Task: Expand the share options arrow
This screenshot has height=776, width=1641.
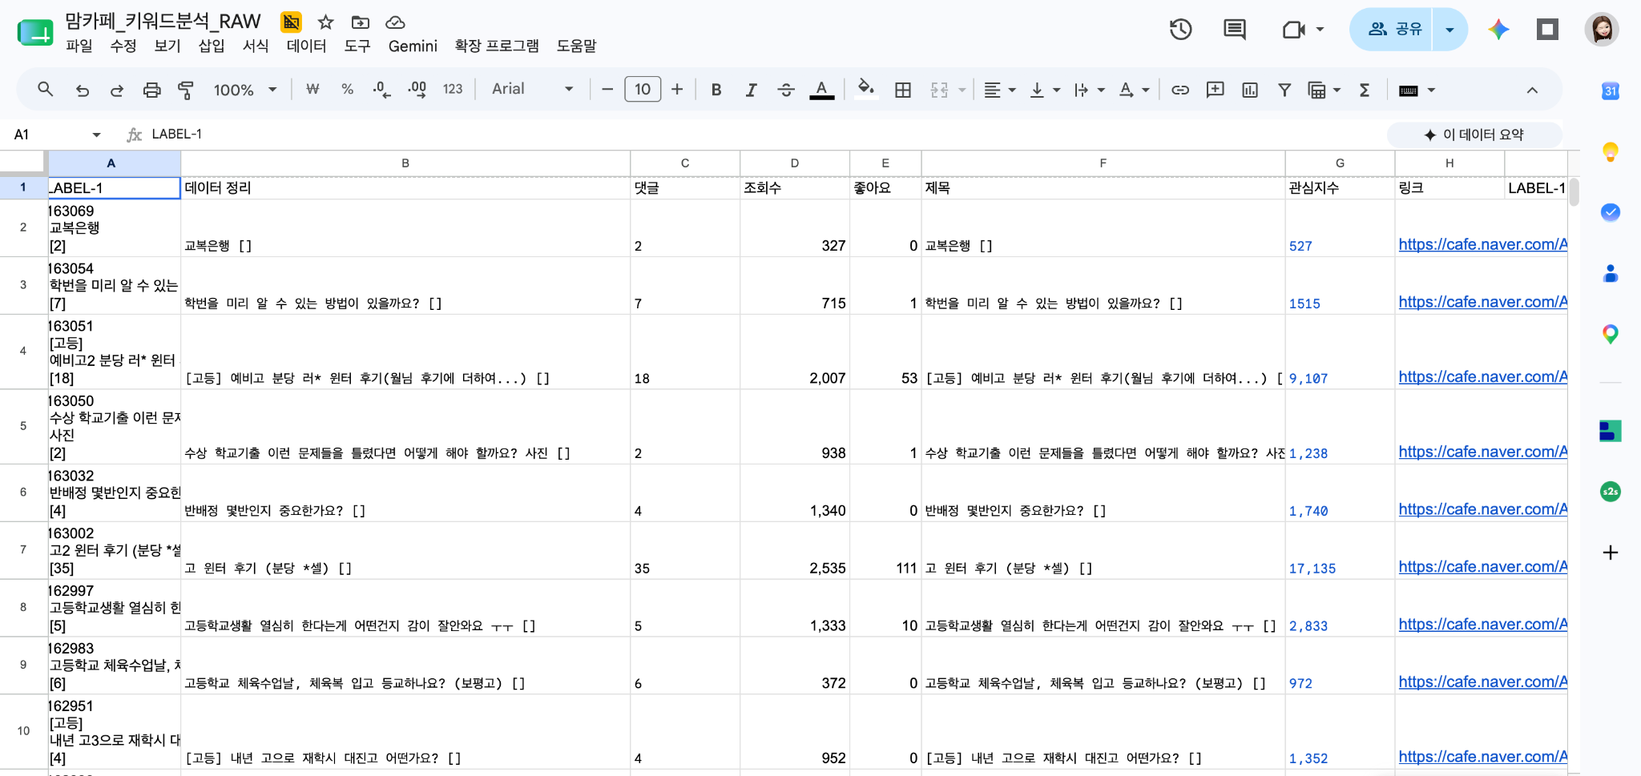Action: (1449, 30)
